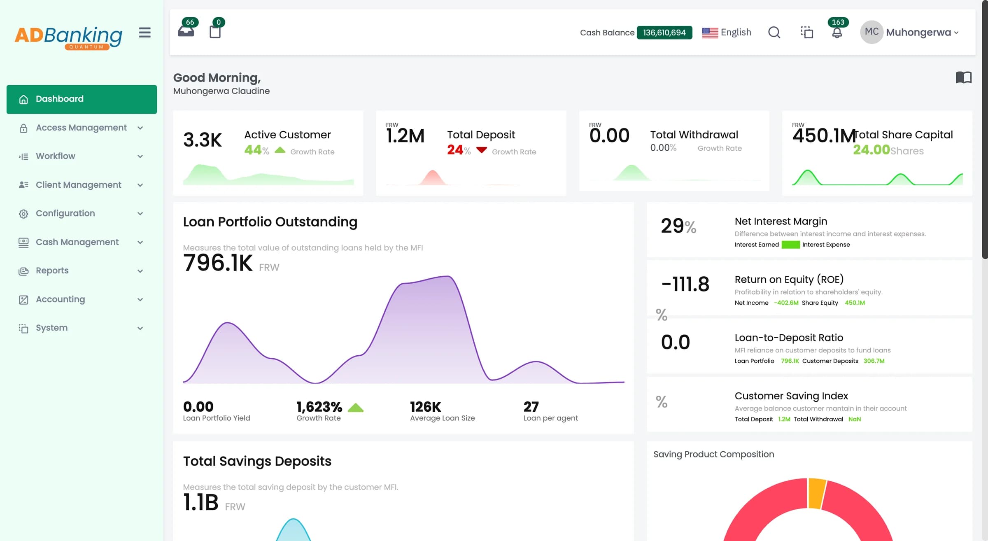Click Cash Balance 136,610,694 badge
Image resolution: width=988 pixels, height=541 pixels.
tap(664, 33)
